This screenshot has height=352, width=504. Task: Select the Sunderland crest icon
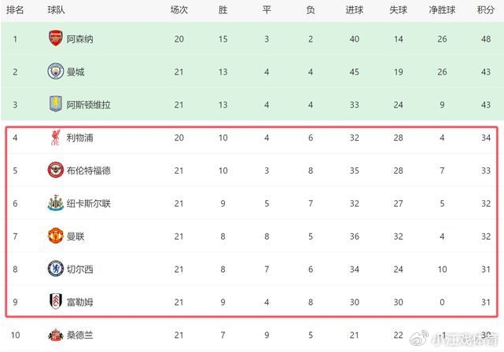tap(55, 335)
